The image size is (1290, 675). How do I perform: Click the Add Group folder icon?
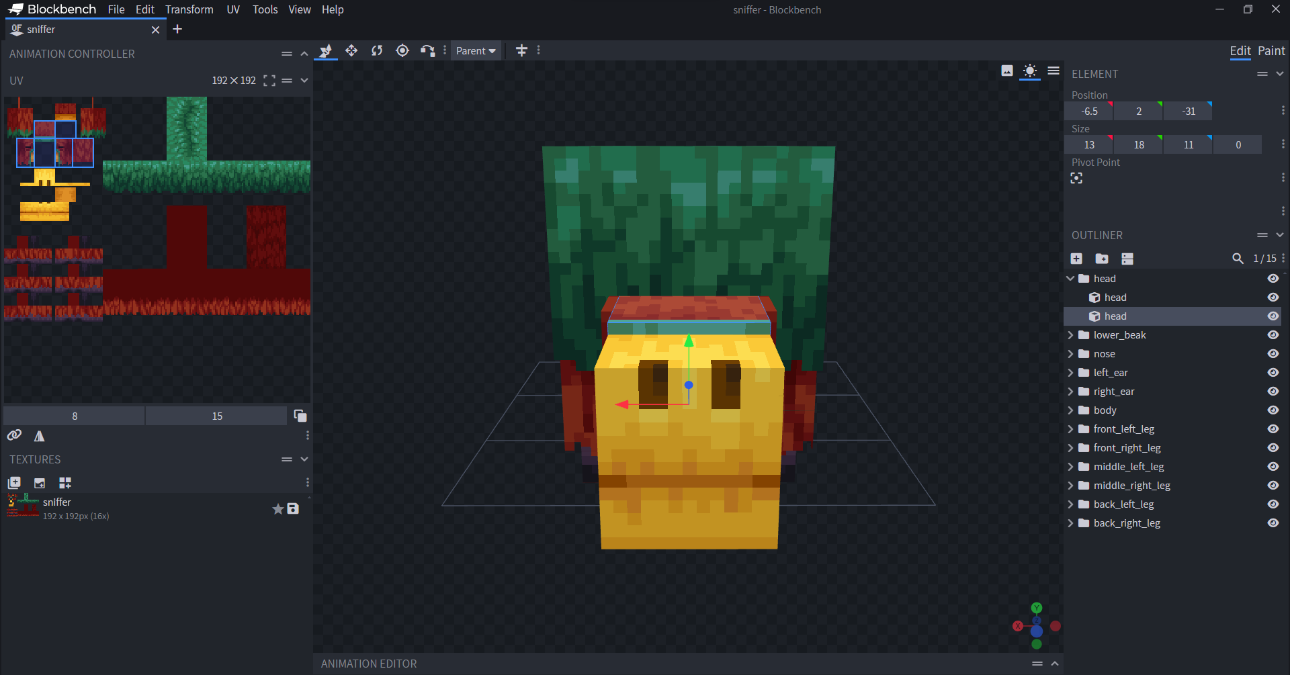pyautogui.click(x=1102, y=259)
